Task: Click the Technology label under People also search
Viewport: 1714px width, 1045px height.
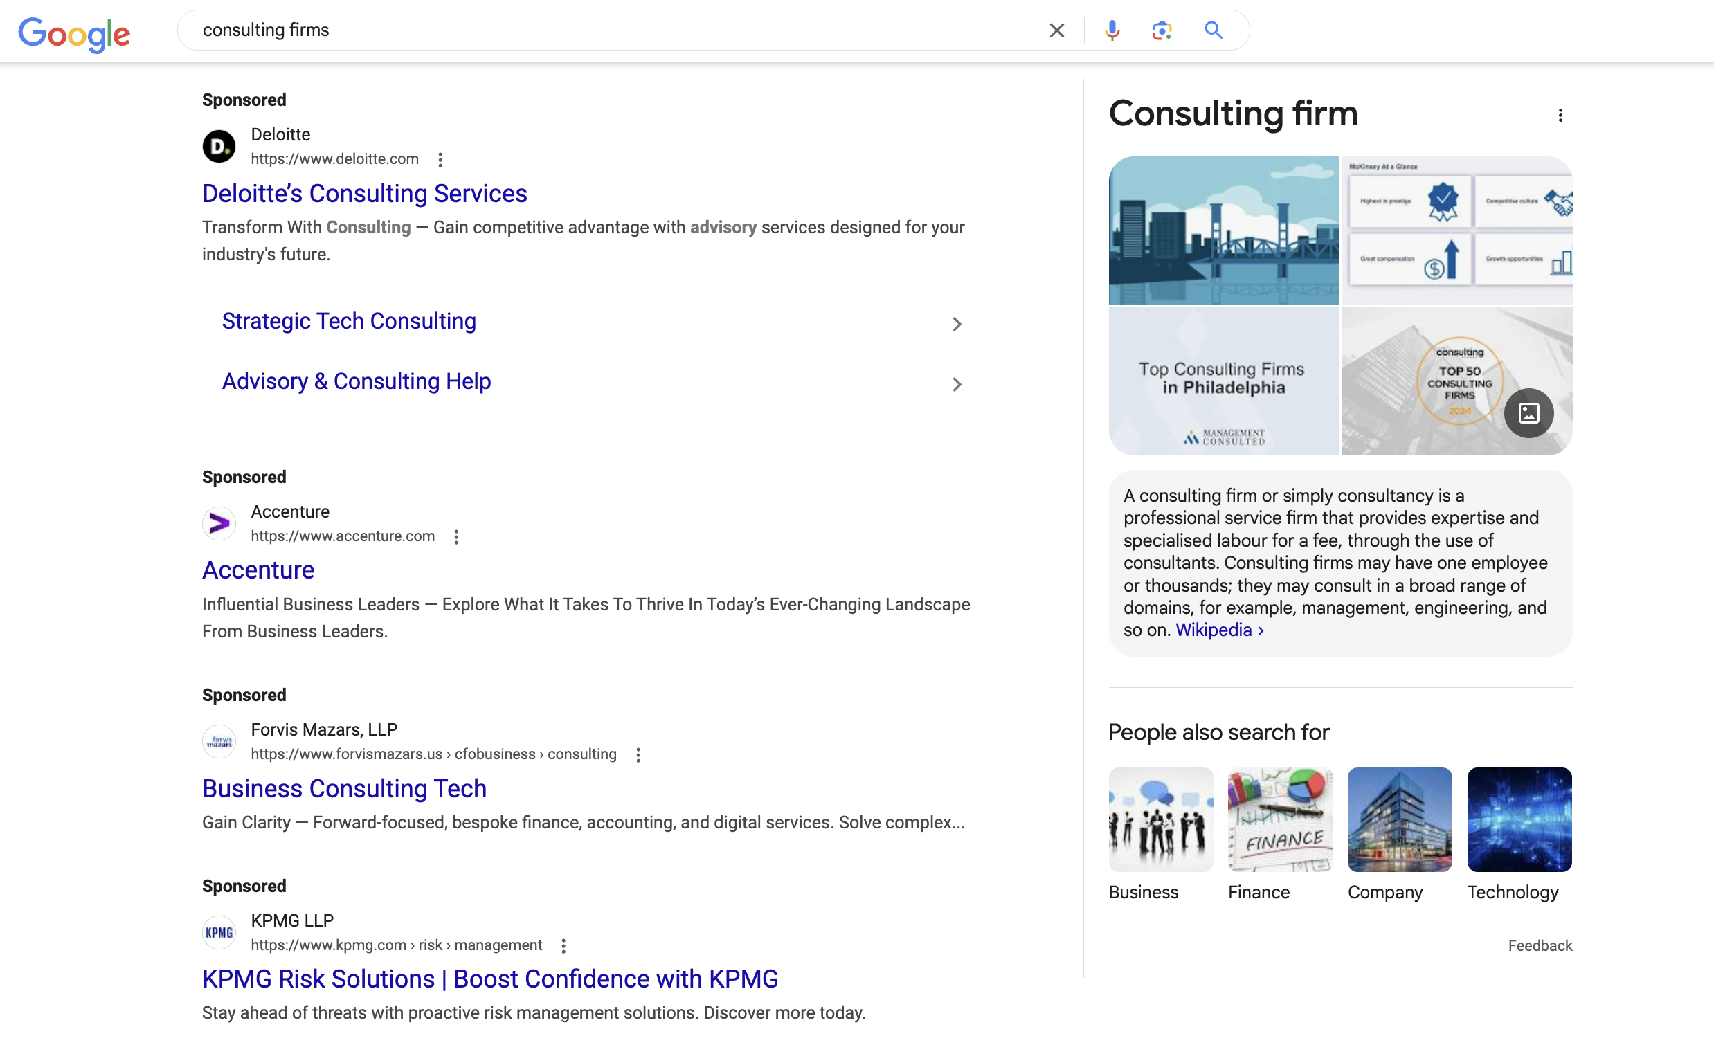Action: tap(1513, 893)
